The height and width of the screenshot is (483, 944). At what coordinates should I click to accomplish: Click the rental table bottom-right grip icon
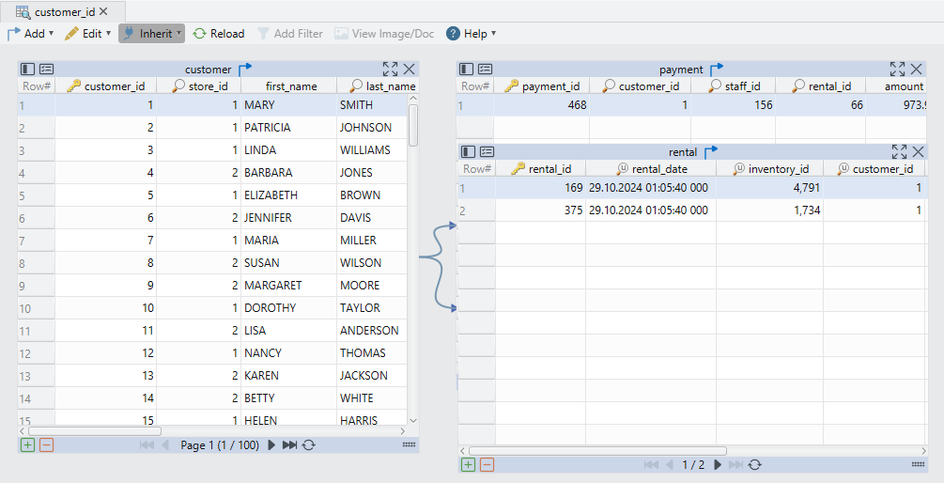tap(918, 463)
